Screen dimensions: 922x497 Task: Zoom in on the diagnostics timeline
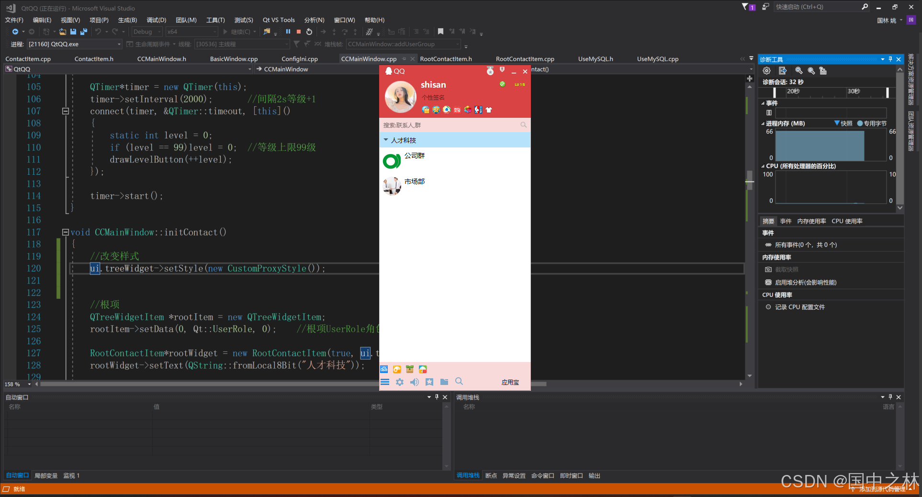[x=798, y=71]
